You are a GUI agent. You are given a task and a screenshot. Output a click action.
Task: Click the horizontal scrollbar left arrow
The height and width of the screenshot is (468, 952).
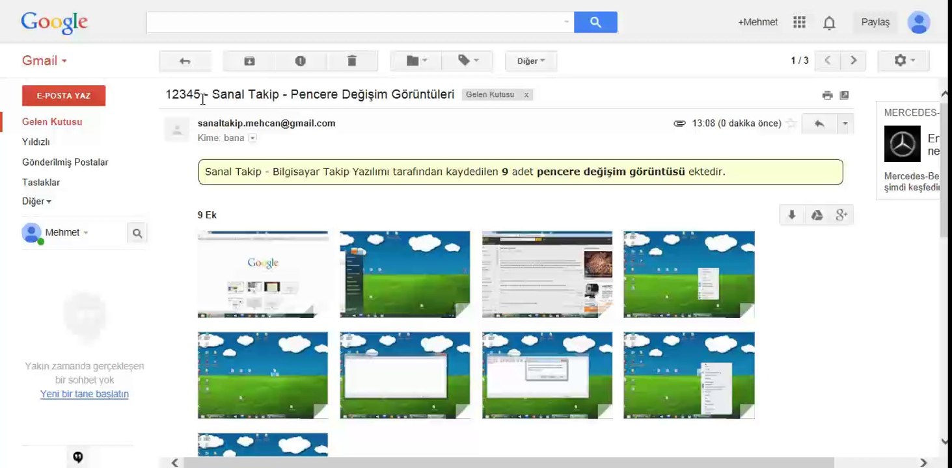[175, 462]
